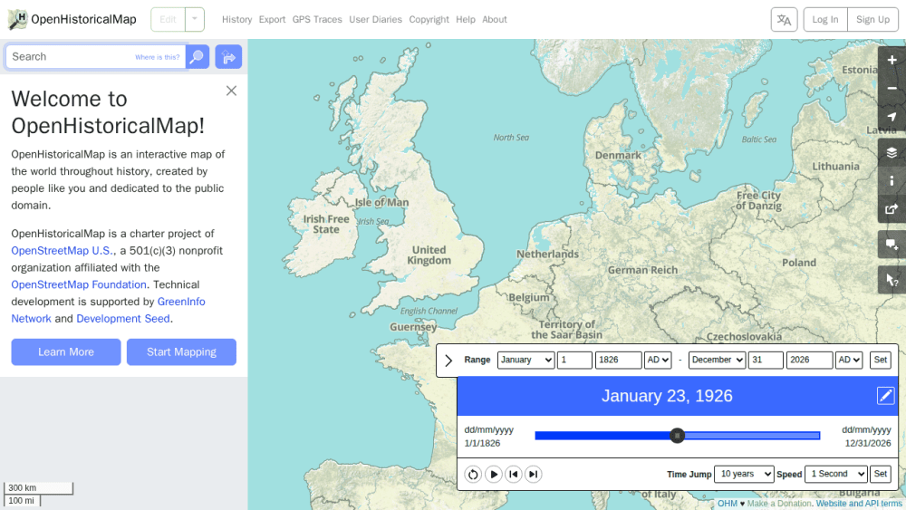
Task: Open the Help page
Action: point(466,20)
